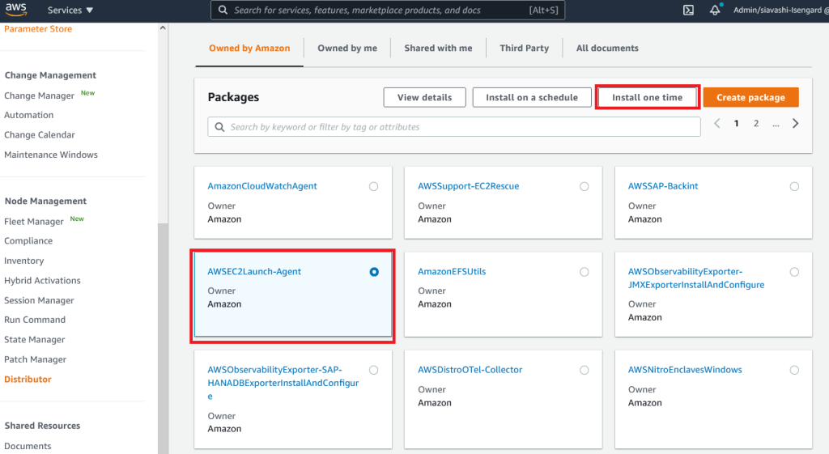829x454 pixels.
Task: Select AWSDistroOTel-Collector radio button
Action: pos(585,370)
